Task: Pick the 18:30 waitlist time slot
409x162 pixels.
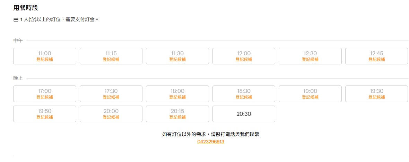Action: (244, 94)
